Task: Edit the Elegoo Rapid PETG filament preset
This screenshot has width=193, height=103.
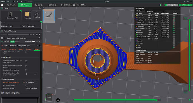Action: pyautogui.click(x=39, y=38)
